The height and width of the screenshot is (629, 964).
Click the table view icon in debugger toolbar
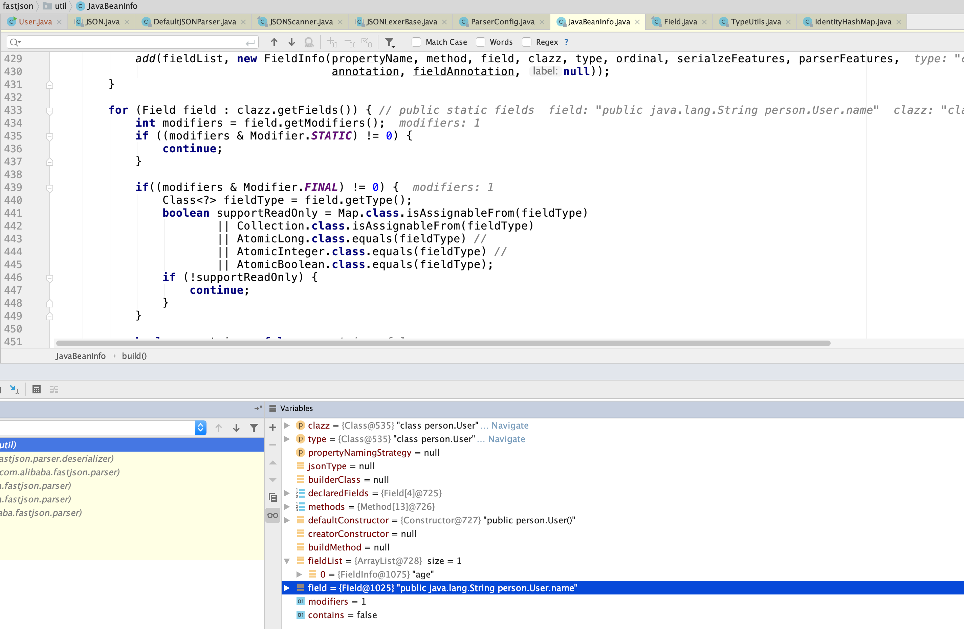coord(37,389)
